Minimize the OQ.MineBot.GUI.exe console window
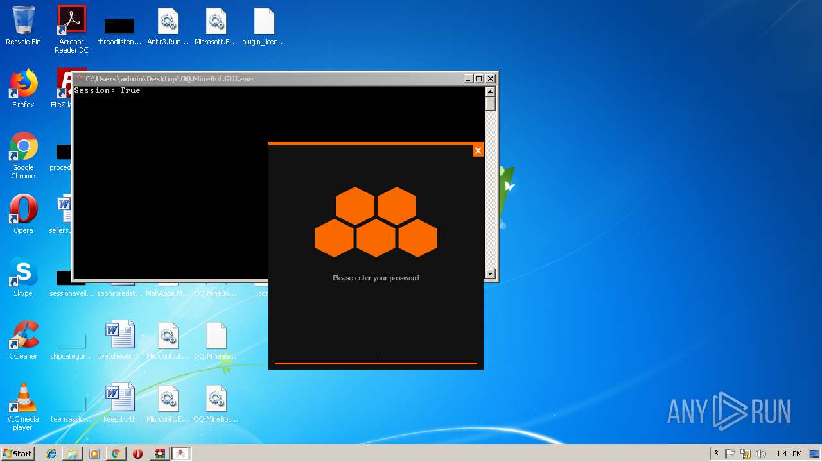This screenshot has height=462, width=822. [x=468, y=79]
